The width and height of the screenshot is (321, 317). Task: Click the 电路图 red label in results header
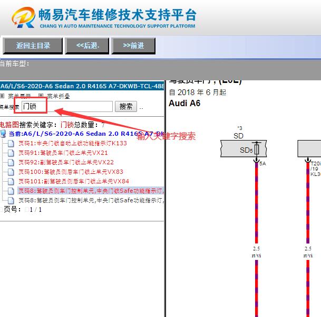point(9,125)
